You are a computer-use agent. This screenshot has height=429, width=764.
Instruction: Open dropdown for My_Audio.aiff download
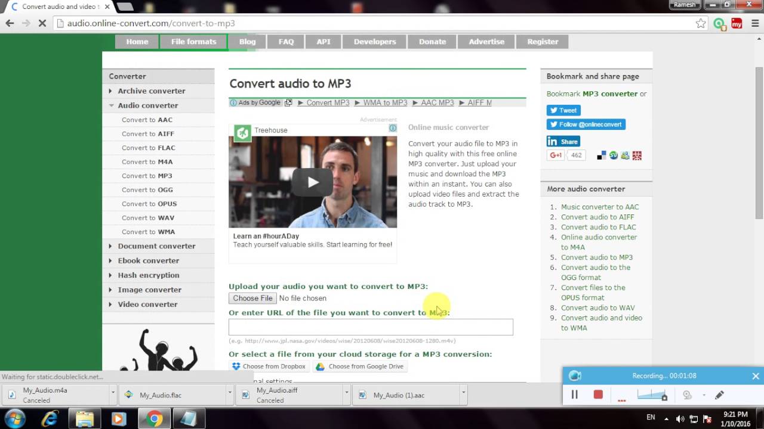[346, 394]
